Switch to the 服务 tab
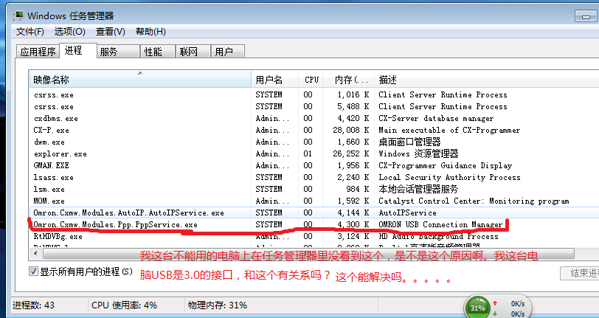 click(108, 52)
